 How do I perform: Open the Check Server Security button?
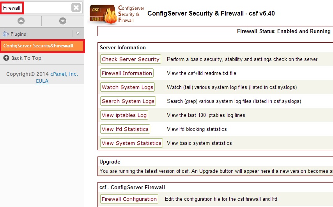(x=131, y=59)
